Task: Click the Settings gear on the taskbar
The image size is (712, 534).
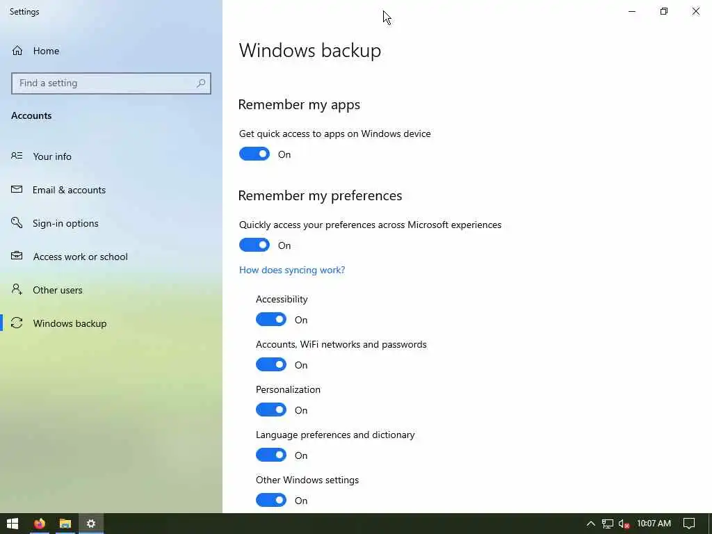Action: [x=91, y=524]
